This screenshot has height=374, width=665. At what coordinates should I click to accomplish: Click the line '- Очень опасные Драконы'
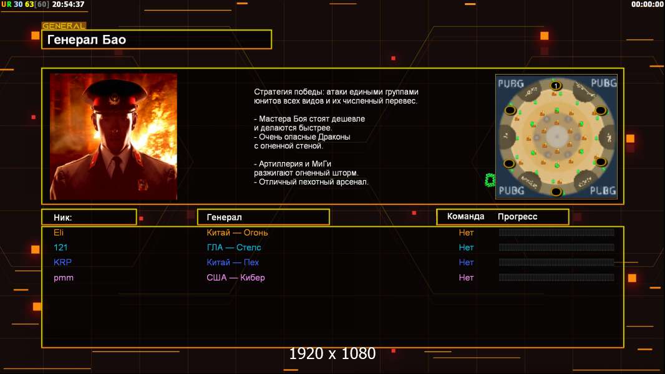point(303,137)
